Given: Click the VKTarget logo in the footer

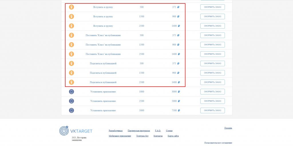Looking at the screenshot, I should coord(76,131).
